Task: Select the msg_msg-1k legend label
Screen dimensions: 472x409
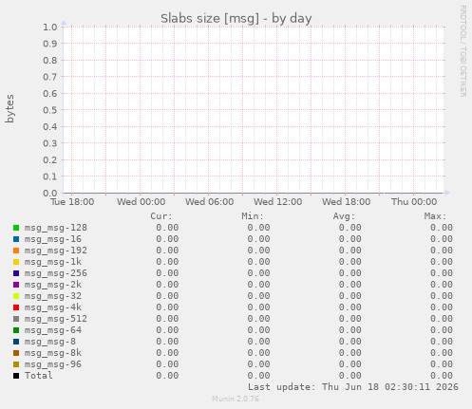Action: [x=53, y=262]
